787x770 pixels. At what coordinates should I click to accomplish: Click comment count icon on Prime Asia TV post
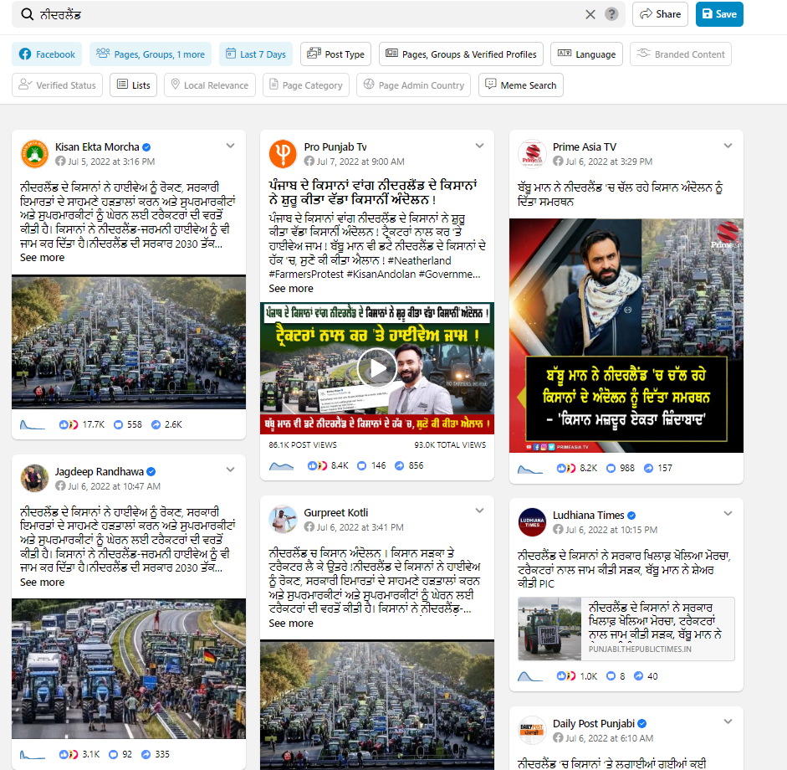tap(611, 468)
